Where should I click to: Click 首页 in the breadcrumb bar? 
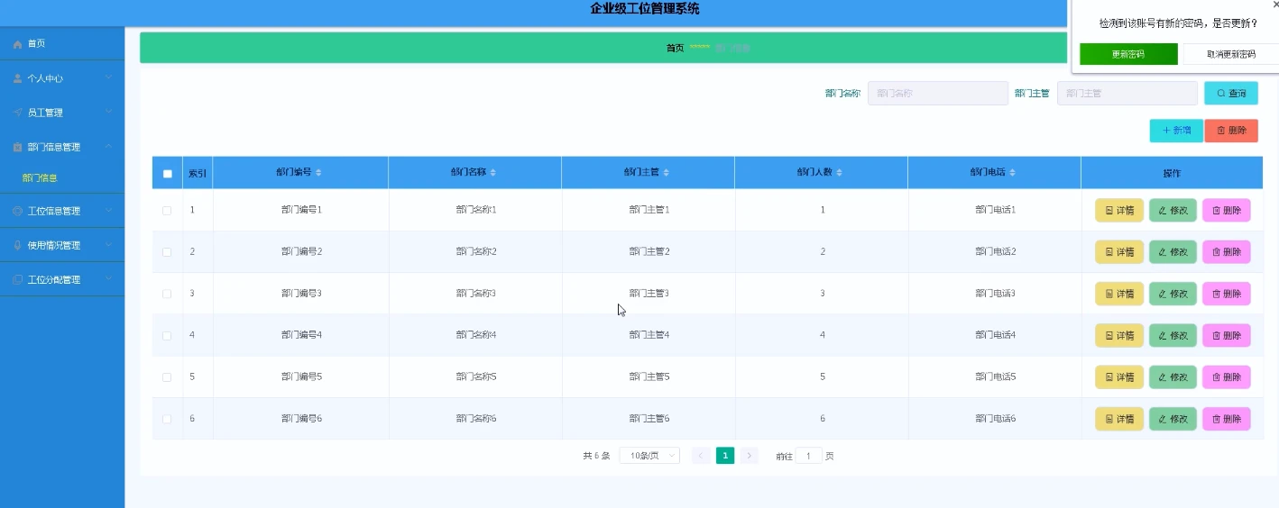click(675, 48)
